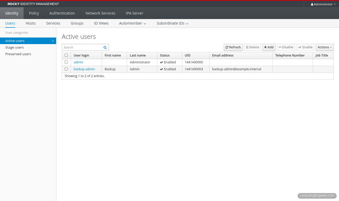Click the minus icon on Disable button
The image size is (339, 201).
click(x=280, y=47)
